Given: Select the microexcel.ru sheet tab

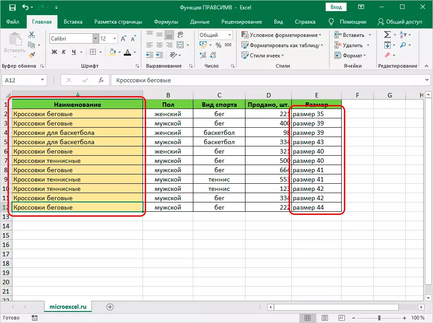Looking at the screenshot, I should (68, 307).
